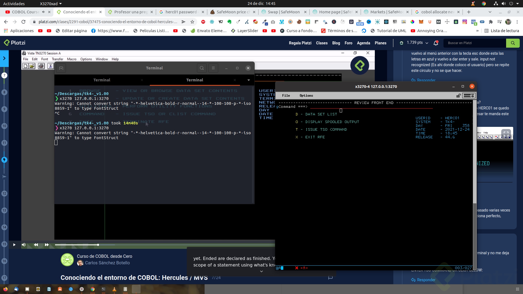
Task: Click the video progress bar handle
Action: click(98, 245)
